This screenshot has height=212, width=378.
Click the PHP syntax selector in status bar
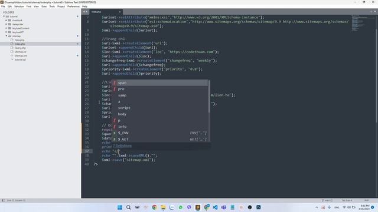click(366, 200)
